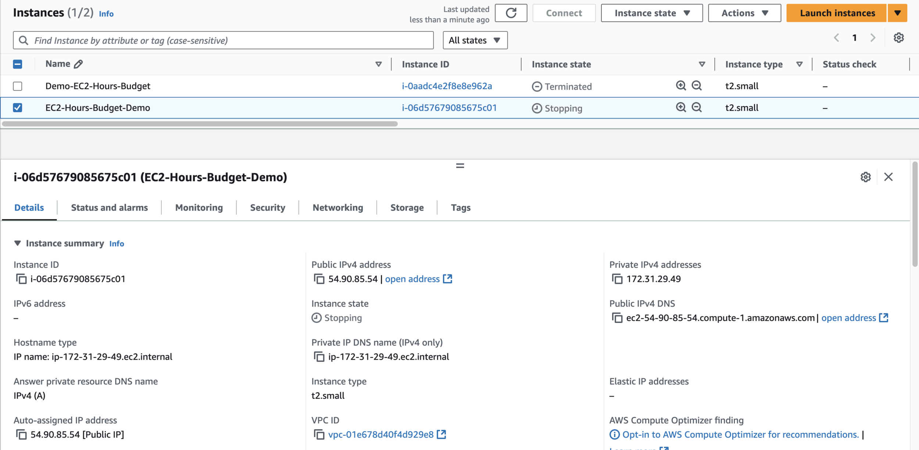Switch to the Monitoring tab
This screenshot has height=450, width=919.
[x=199, y=208]
